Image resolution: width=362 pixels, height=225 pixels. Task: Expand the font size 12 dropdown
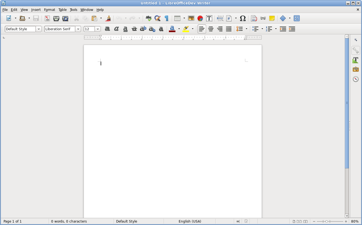(x=98, y=29)
